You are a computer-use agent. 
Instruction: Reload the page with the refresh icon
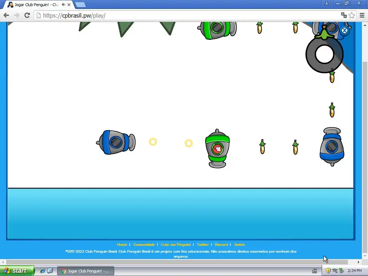tap(27, 15)
